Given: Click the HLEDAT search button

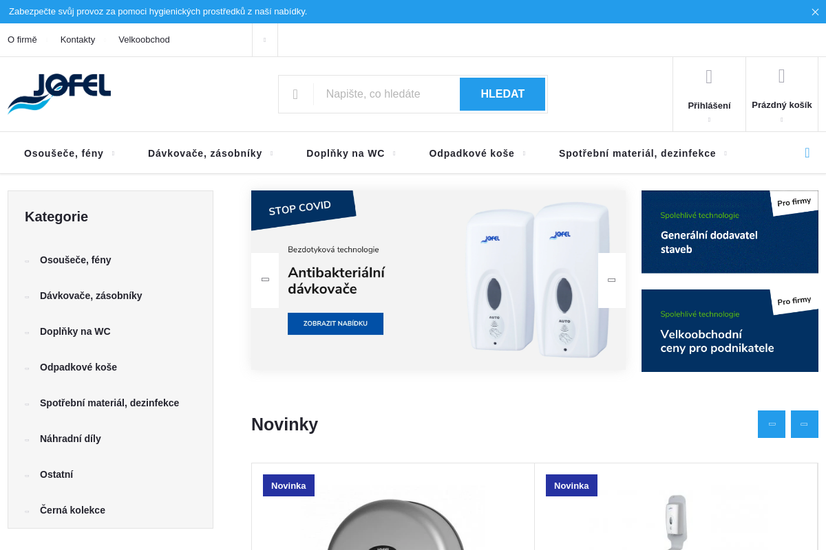Looking at the screenshot, I should coord(502,94).
